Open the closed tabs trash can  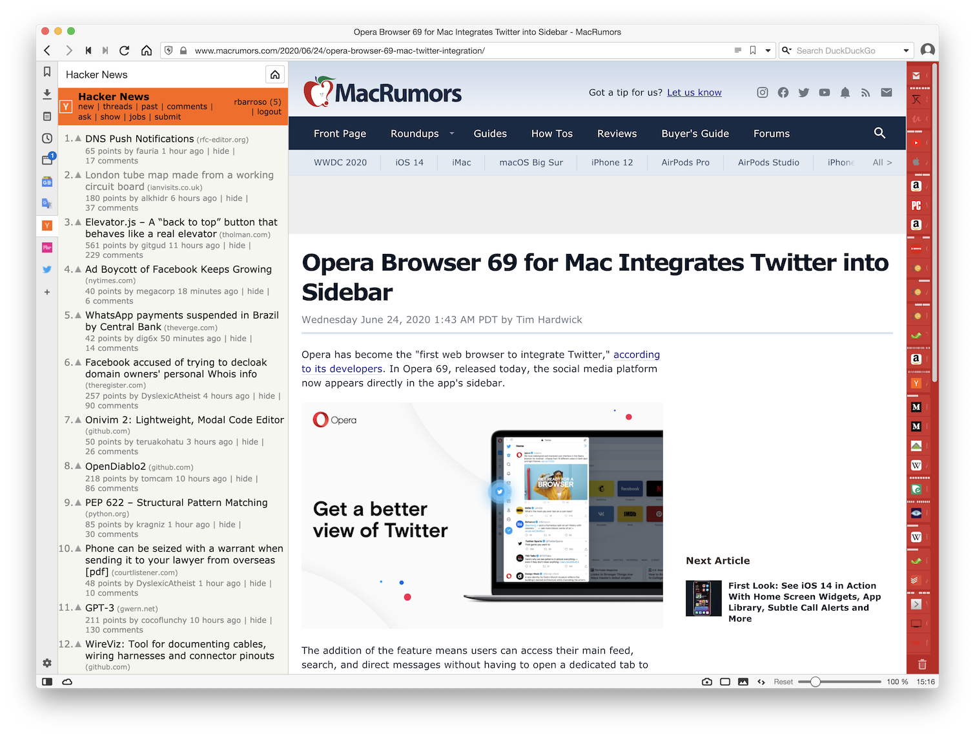pyautogui.click(x=922, y=664)
